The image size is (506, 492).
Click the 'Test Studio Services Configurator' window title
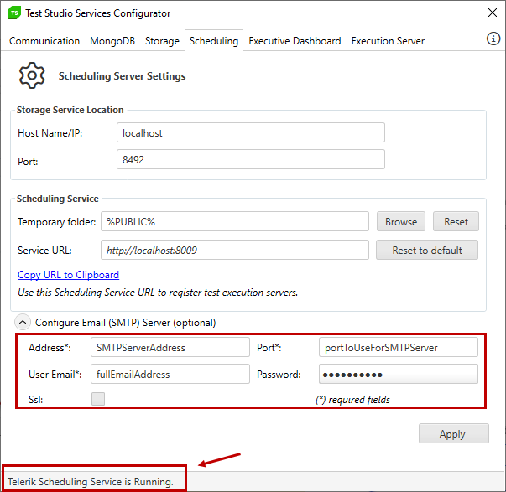click(x=98, y=13)
